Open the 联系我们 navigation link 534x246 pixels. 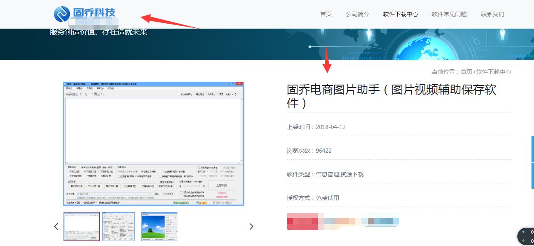(x=492, y=14)
